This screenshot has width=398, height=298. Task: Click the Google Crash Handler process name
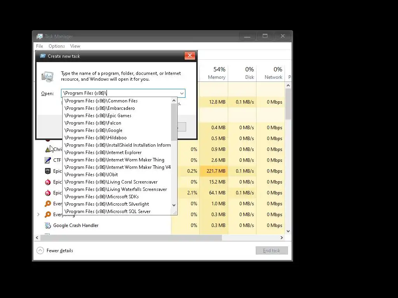(x=76, y=225)
